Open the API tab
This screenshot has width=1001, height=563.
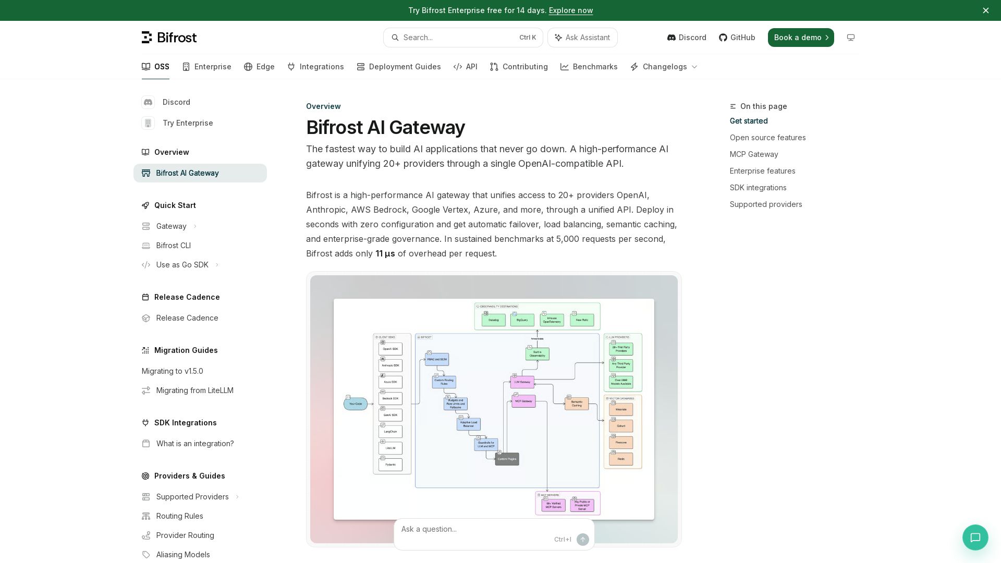click(x=466, y=67)
